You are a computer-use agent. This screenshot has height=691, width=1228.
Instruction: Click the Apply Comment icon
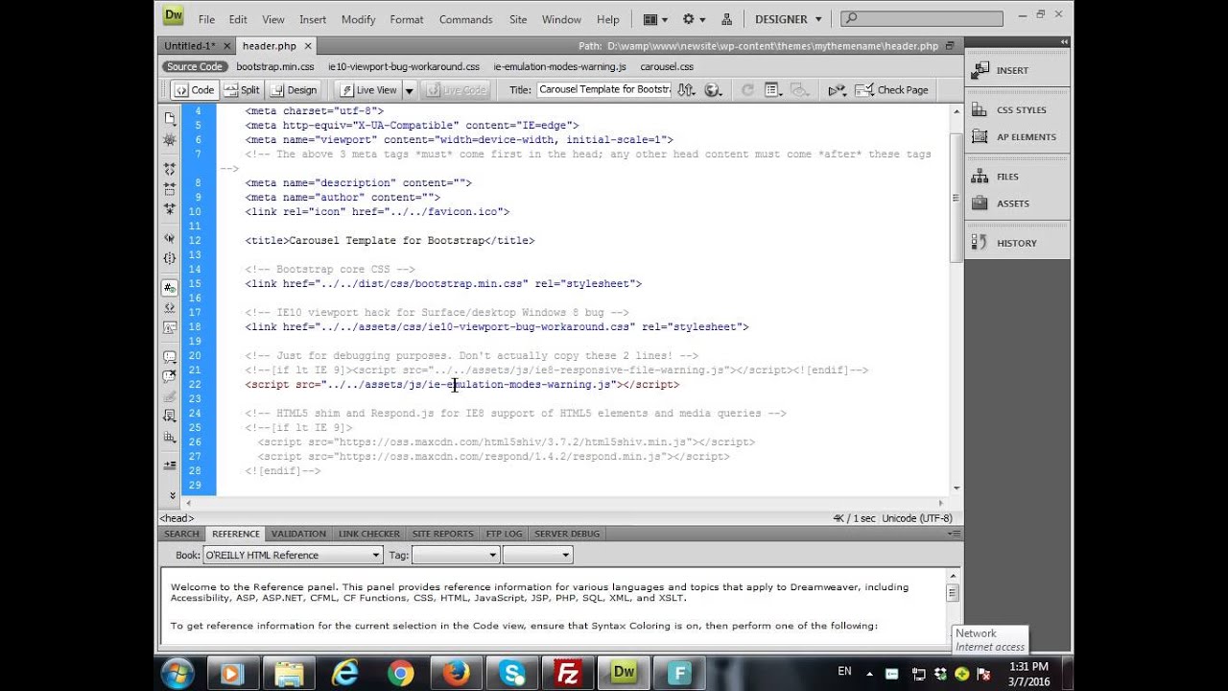click(x=170, y=357)
